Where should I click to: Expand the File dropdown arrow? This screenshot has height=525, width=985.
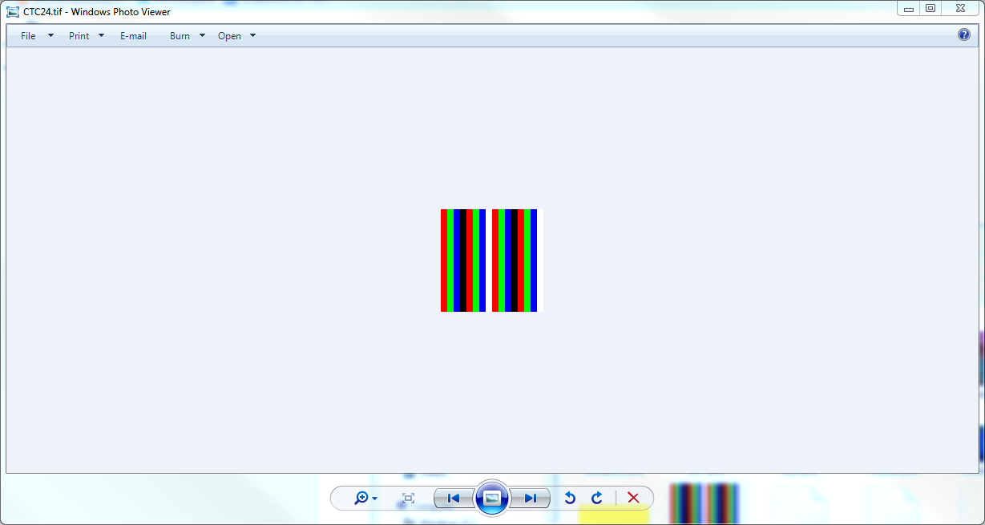click(50, 36)
